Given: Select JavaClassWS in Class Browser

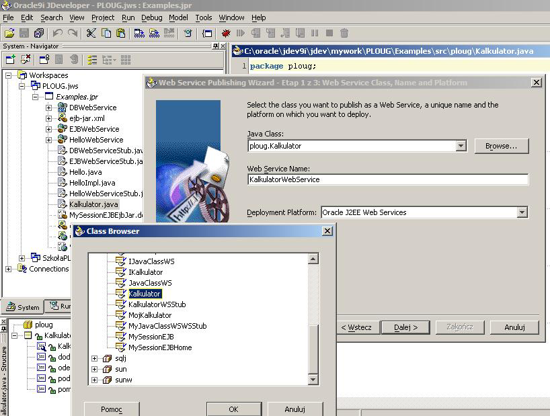Looking at the screenshot, I should pyautogui.click(x=150, y=283).
